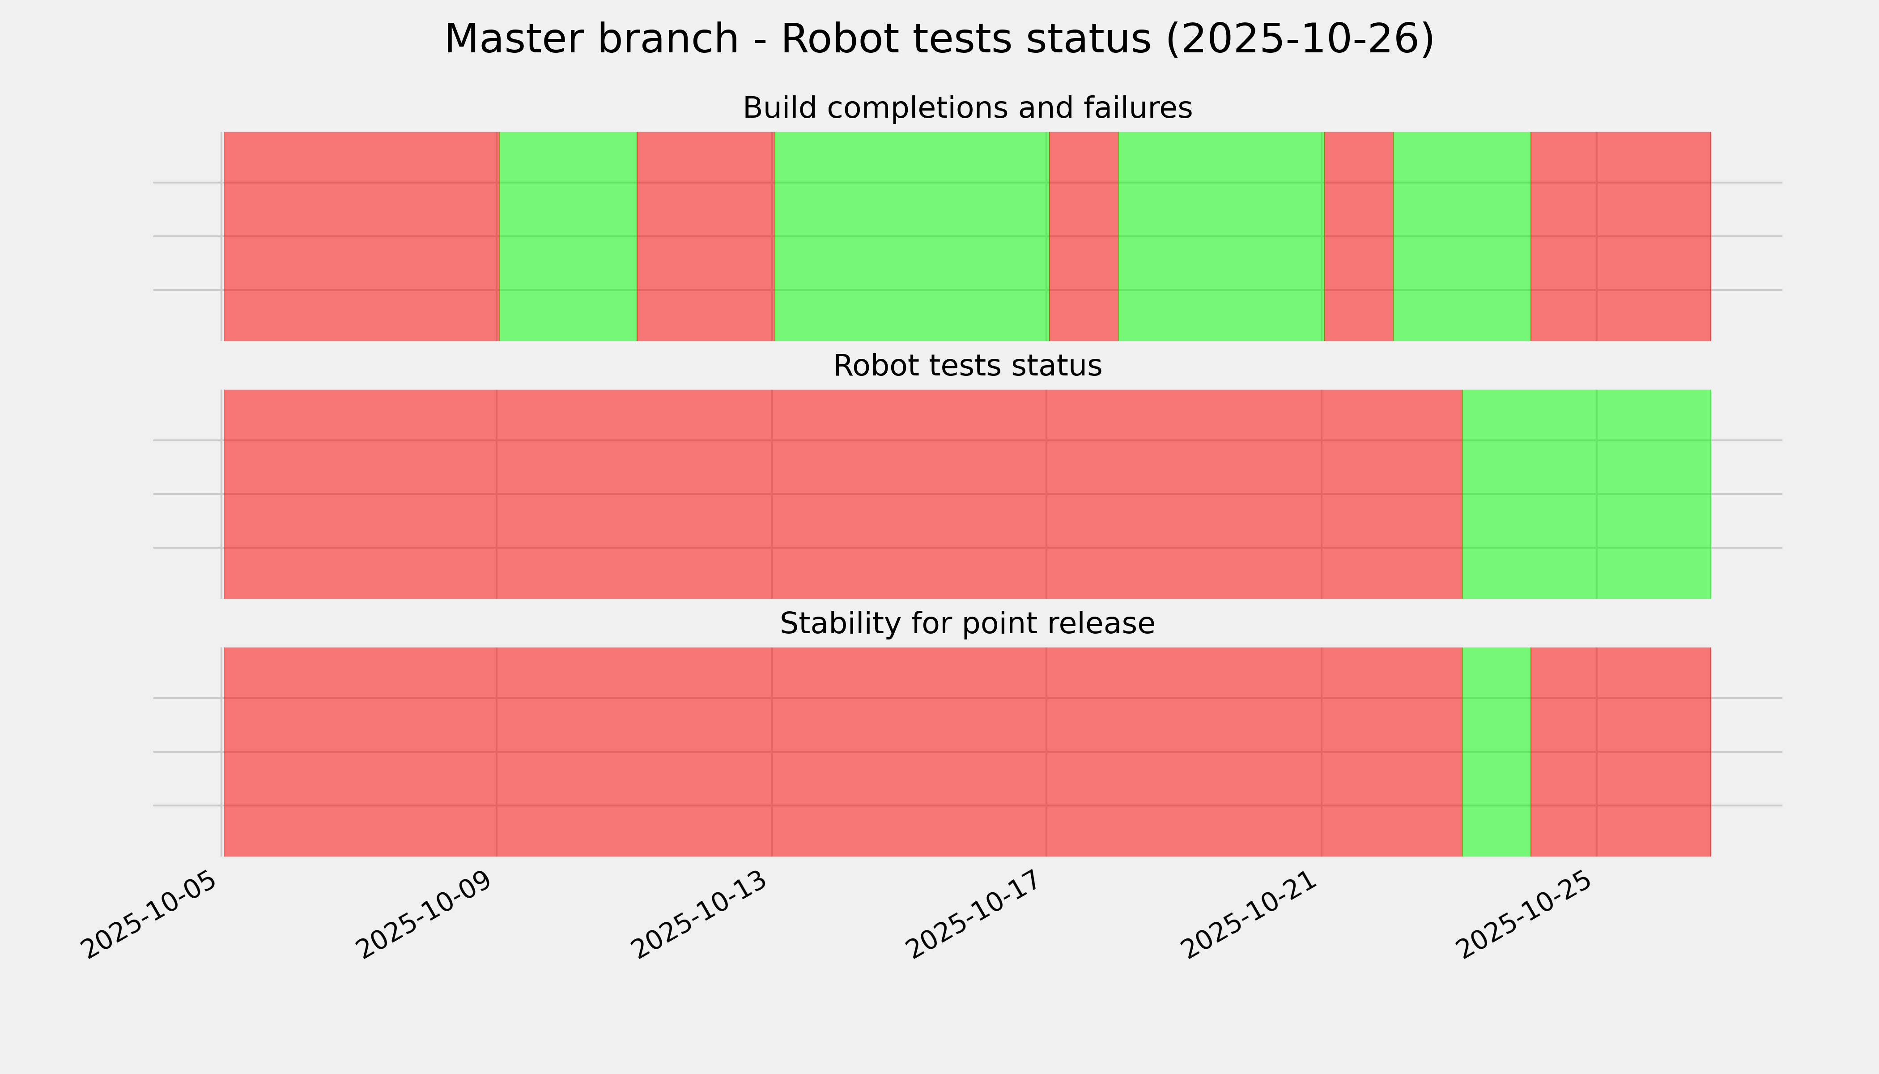This screenshot has width=1879, height=1074.
Task: Select the 'Stability for point release' heading
Action: [967, 624]
